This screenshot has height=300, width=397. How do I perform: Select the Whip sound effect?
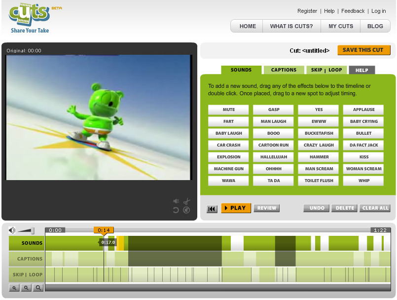tap(363, 181)
